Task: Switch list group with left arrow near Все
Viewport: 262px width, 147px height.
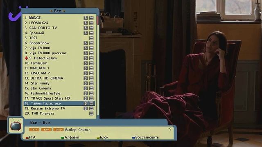Action: pos(52,11)
